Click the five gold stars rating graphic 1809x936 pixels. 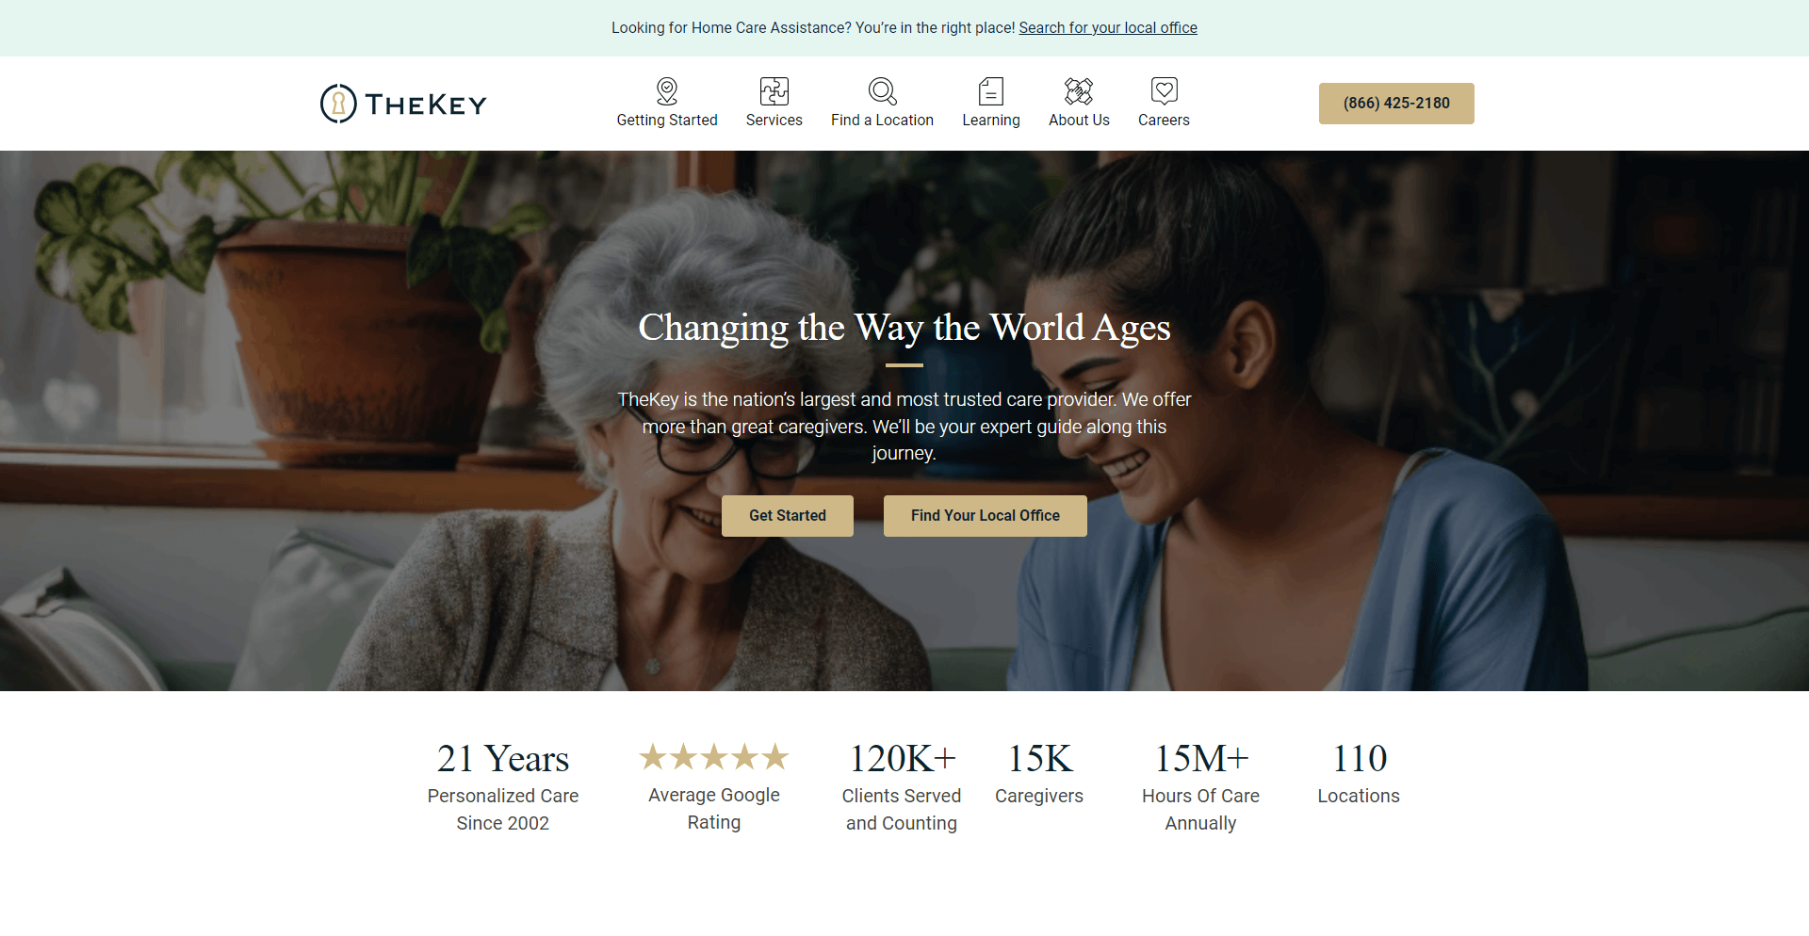tap(714, 756)
